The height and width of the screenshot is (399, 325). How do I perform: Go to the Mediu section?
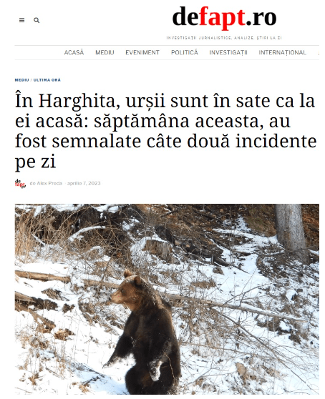point(105,52)
